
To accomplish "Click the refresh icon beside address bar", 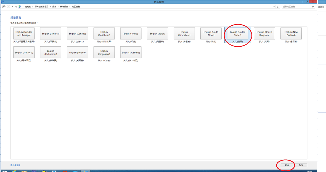I will [278, 7].
